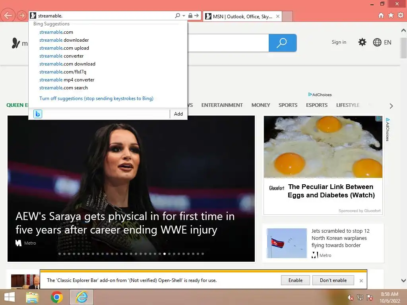Image resolution: width=407 pixels, height=305 pixels.
Task: Click the North Korea flag thumbnail
Action: pyautogui.click(x=287, y=243)
